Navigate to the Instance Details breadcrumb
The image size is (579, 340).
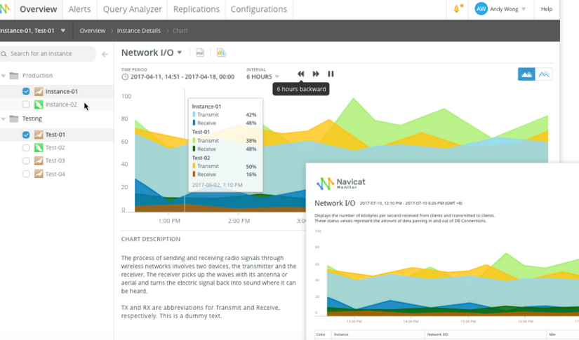(138, 31)
